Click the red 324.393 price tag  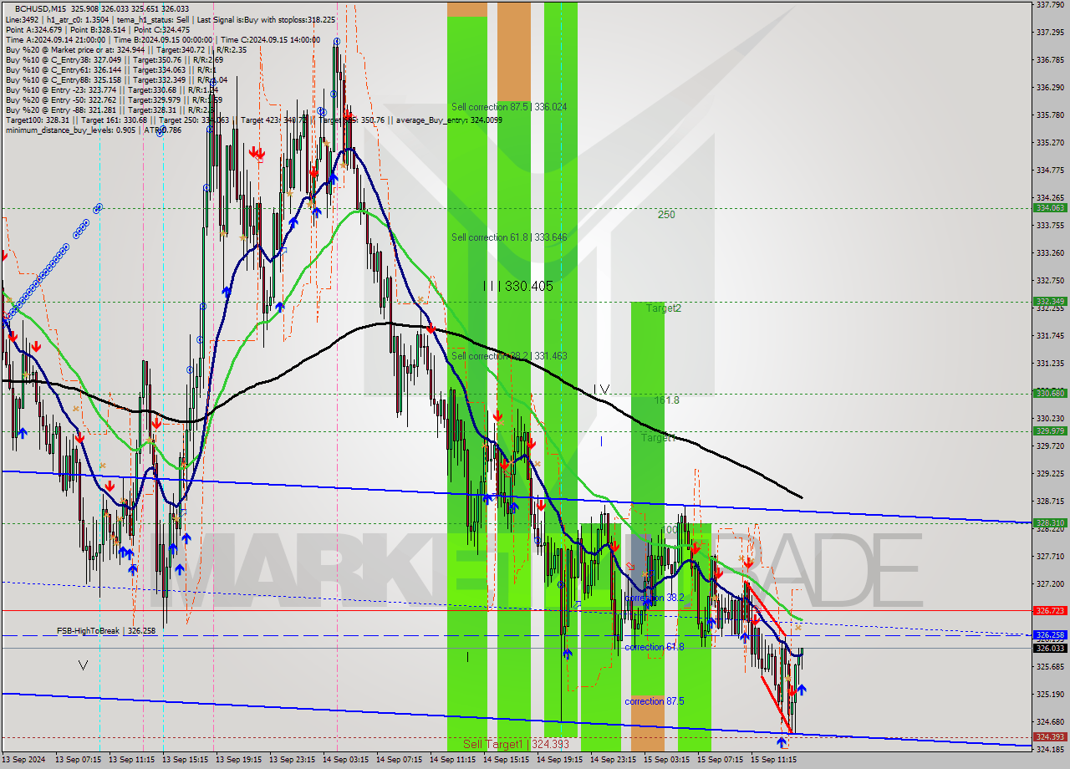[1050, 737]
